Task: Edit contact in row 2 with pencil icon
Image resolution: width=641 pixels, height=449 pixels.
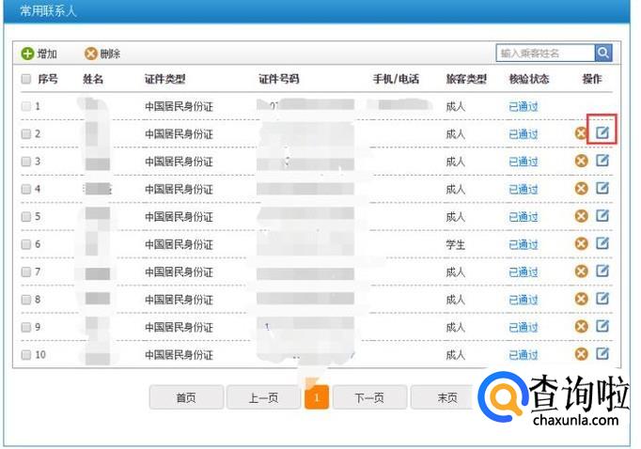Action: 602,132
